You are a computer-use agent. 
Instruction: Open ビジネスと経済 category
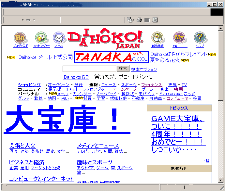coord(27,162)
